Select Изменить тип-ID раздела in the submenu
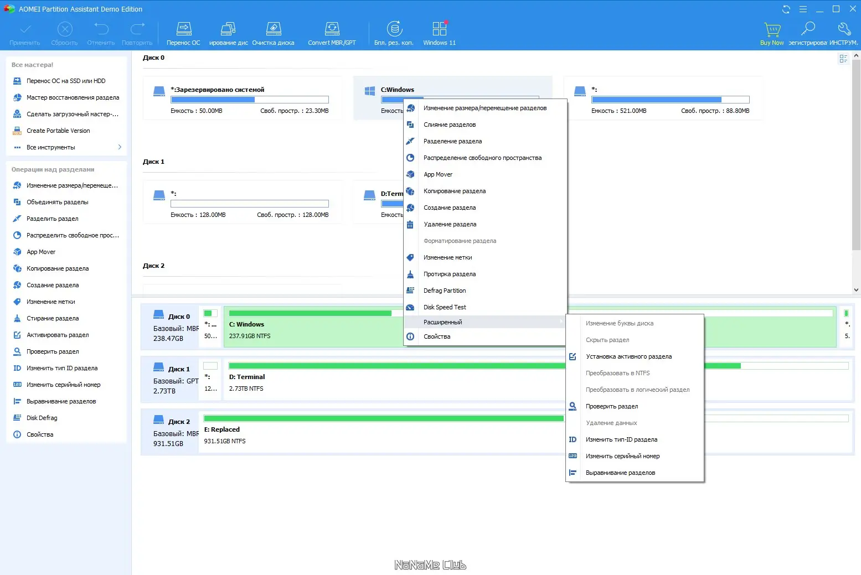The image size is (861, 575). (x=635, y=439)
